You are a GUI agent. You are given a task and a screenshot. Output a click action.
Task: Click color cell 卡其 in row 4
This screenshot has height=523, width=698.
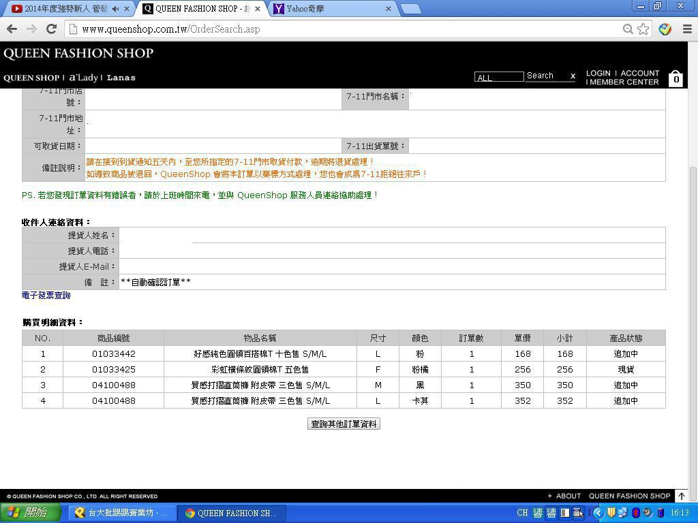coord(420,400)
